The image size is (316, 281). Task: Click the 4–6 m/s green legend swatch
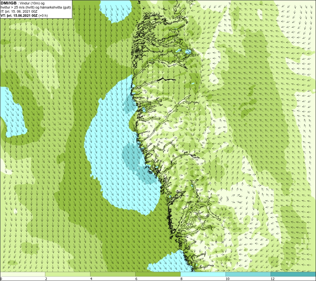[113, 274]
